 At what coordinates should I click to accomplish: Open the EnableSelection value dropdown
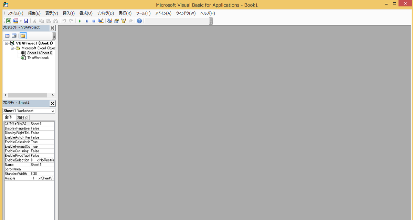[x=42, y=160]
